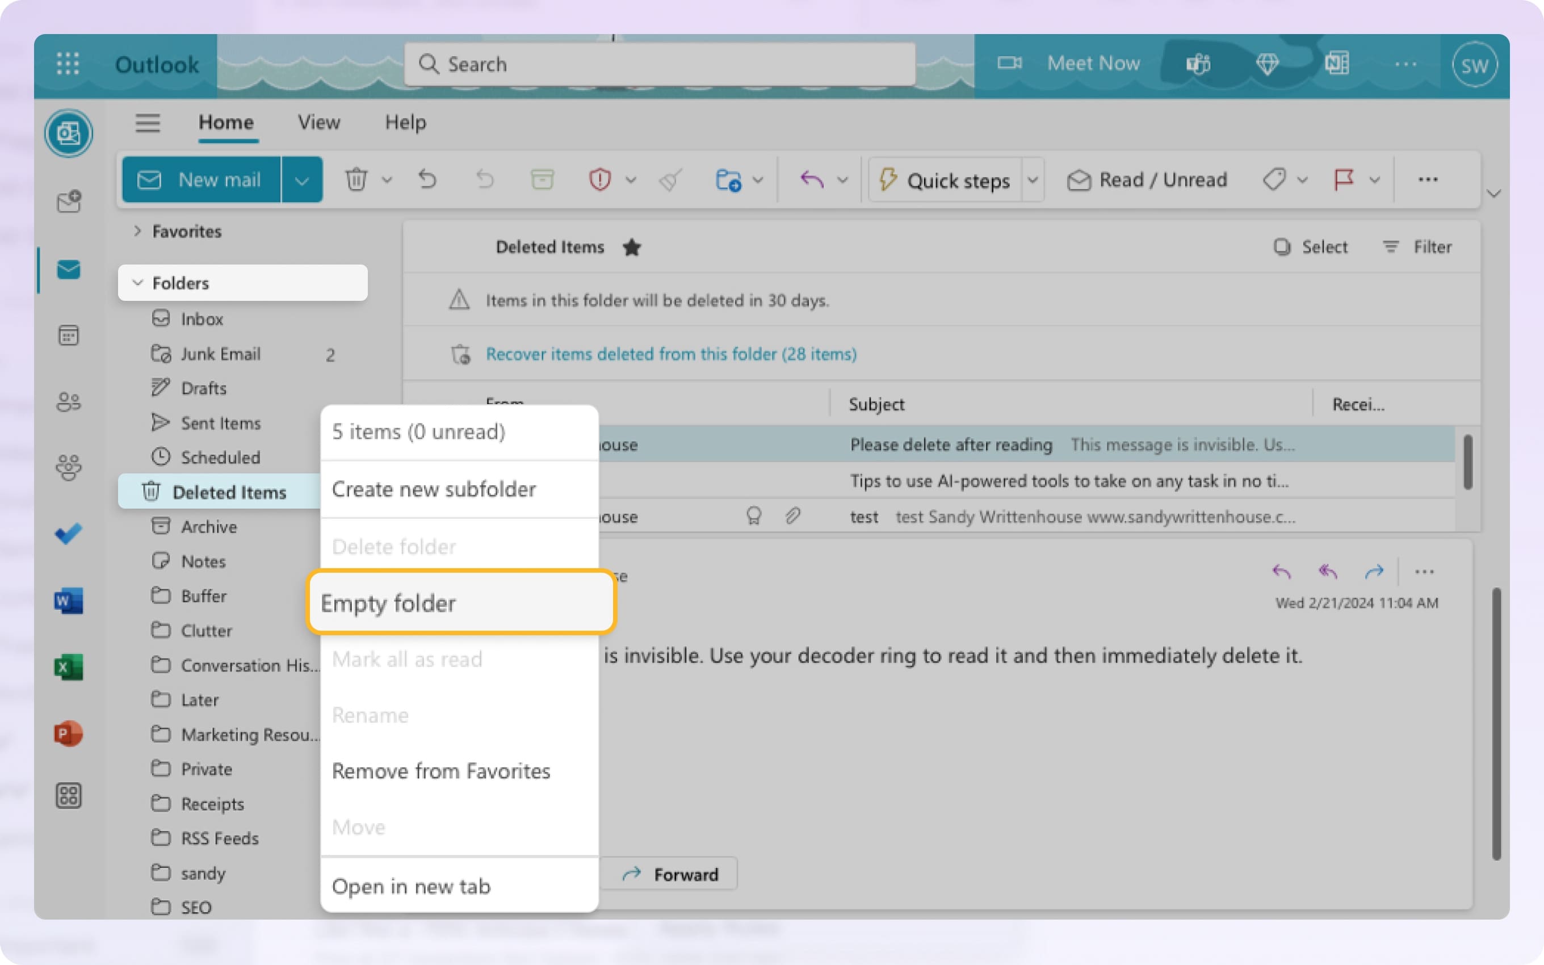Click Recover items deleted from this folder
The height and width of the screenshot is (965, 1544).
(670, 354)
